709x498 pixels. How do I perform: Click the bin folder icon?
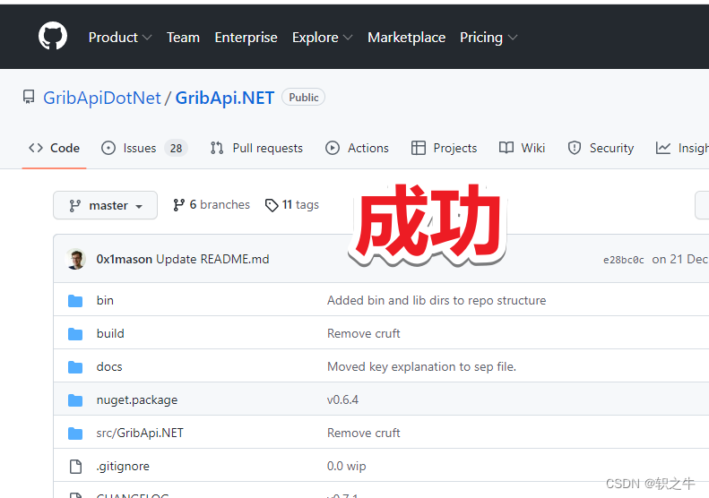[x=75, y=301]
